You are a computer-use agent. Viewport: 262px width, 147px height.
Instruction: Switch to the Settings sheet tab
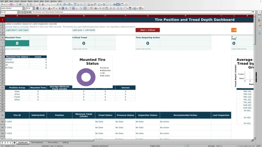point(65,142)
